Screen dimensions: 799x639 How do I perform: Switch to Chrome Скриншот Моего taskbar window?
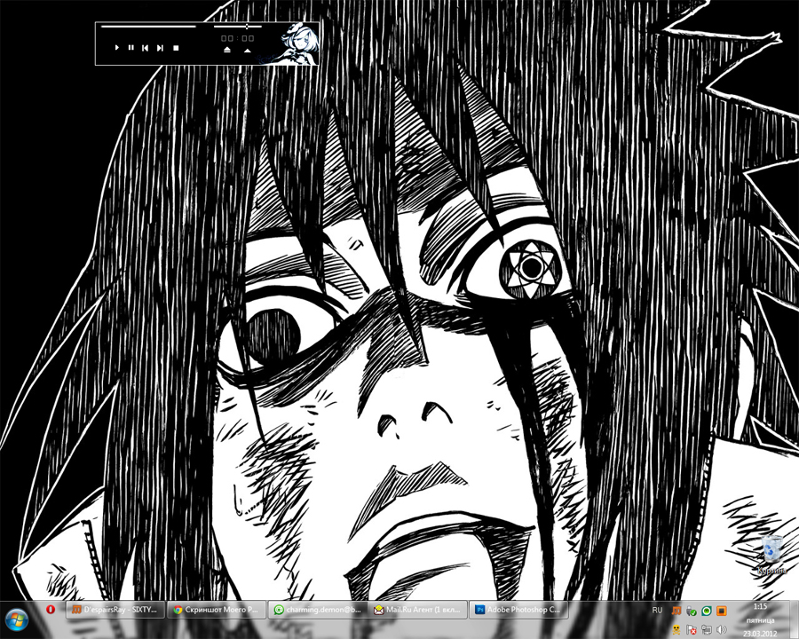coord(216,610)
